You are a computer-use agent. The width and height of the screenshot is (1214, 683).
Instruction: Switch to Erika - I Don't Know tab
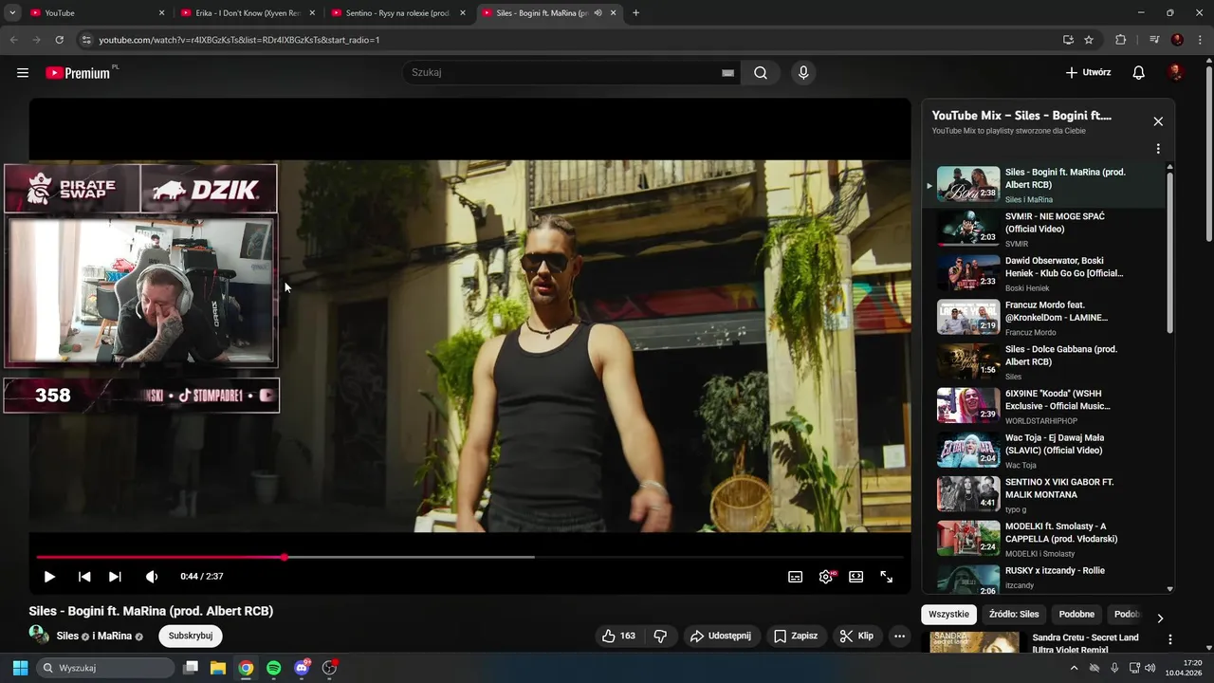point(248,13)
